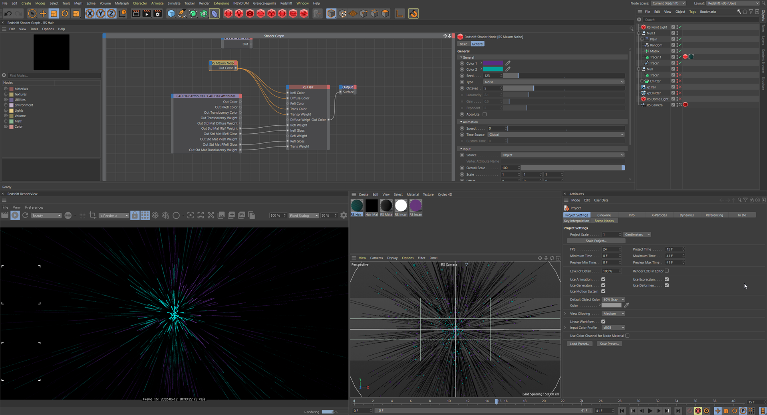The width and height of the screenshot is (767, 415).
Task: Switch to the Dynamics tab
Action: tap(687, 215)
